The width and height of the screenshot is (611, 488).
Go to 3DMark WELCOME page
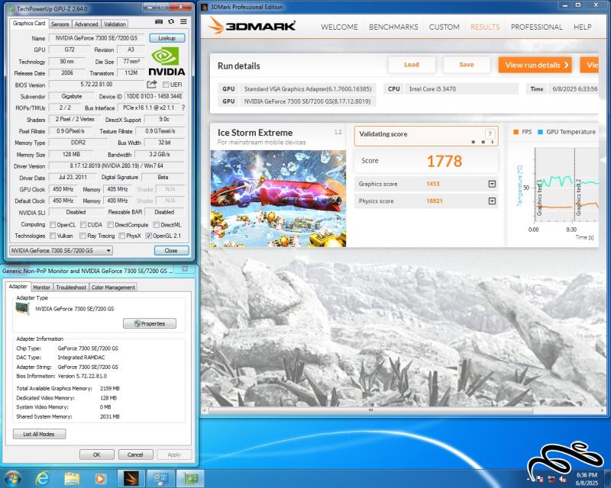pos(339,27)
